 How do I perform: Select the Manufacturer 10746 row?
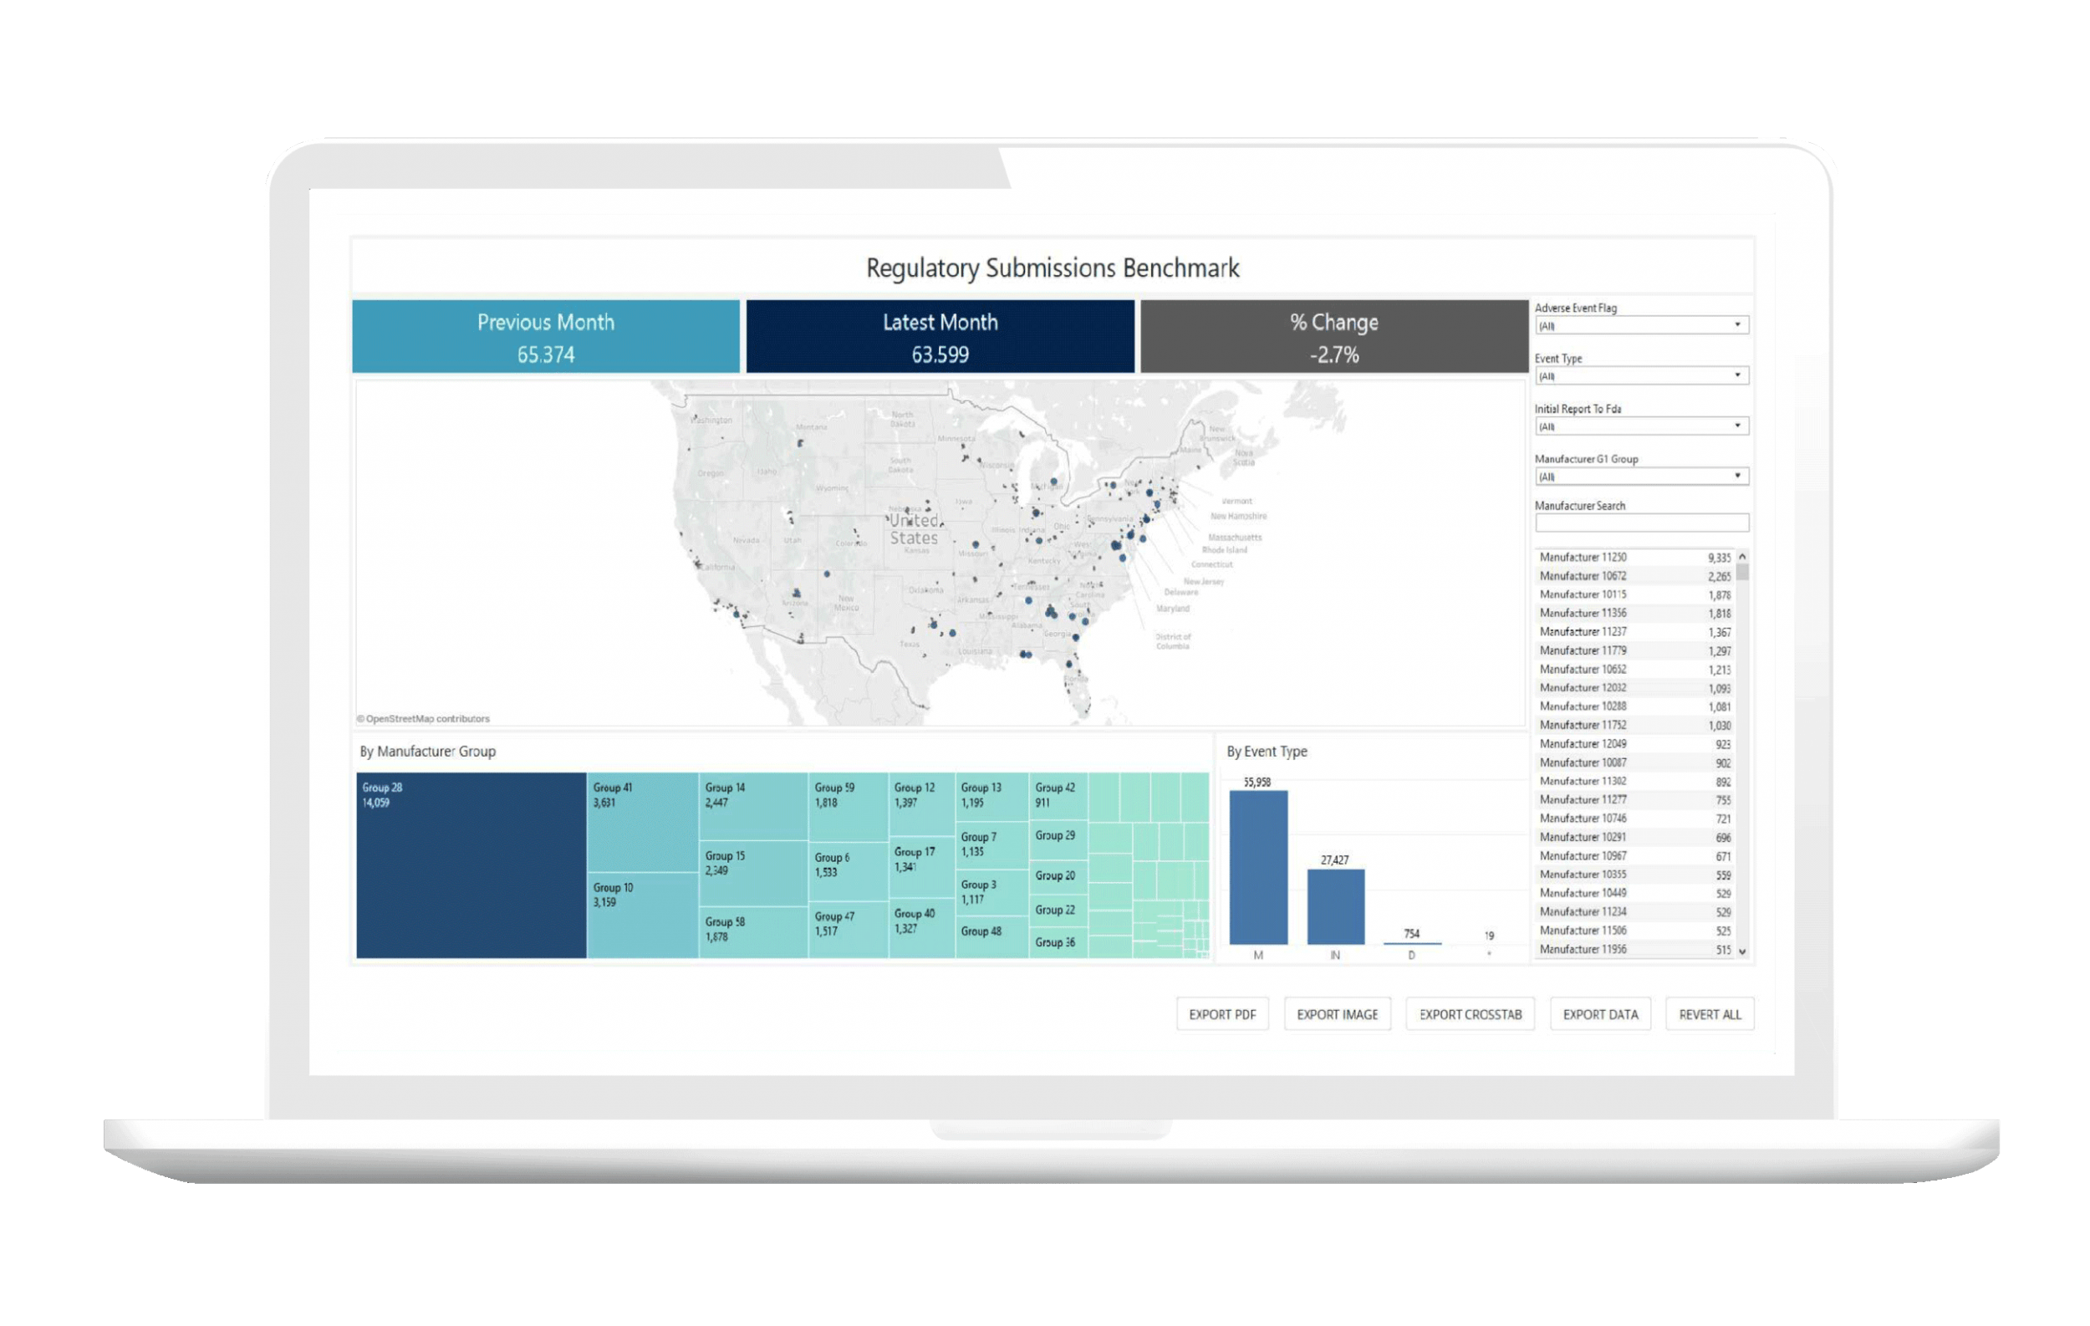(1635, 819)
